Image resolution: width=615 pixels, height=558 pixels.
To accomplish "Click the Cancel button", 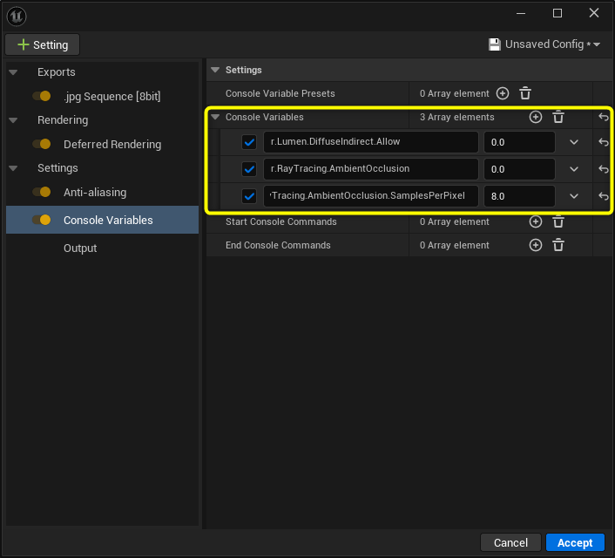I will (x=510, y=542).
